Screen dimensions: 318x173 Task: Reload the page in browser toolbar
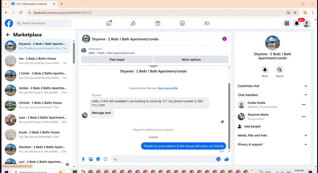pyautogui.click(x=21, y=13)
